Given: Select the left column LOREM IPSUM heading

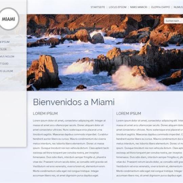Looking at the screenshot, I should [45, 114].
